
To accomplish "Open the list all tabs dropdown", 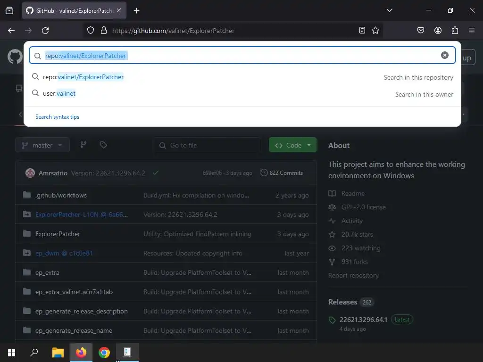I will pyautogui.click(x=389, y=10).
